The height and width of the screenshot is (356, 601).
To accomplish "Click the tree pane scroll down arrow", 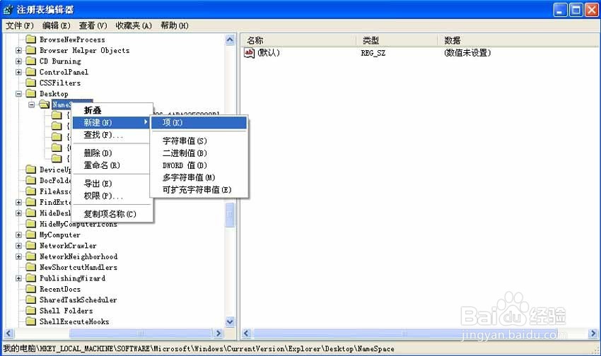I will 230,321.
